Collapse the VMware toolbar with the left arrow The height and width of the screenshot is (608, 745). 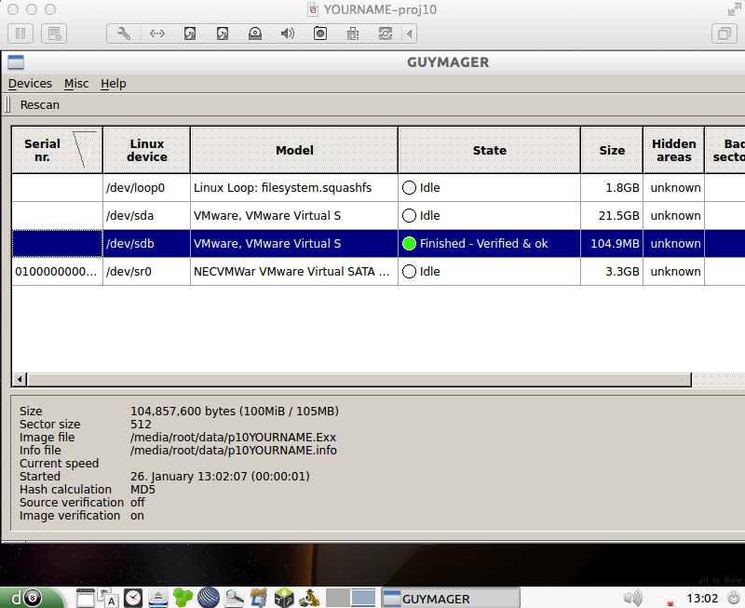[x=409, y=34]
